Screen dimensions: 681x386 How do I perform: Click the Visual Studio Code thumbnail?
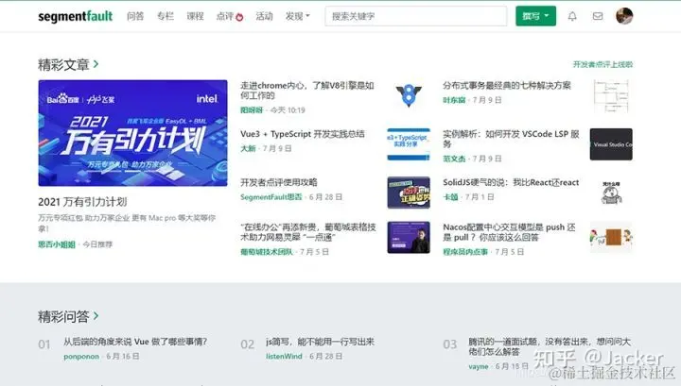[611, 144]
